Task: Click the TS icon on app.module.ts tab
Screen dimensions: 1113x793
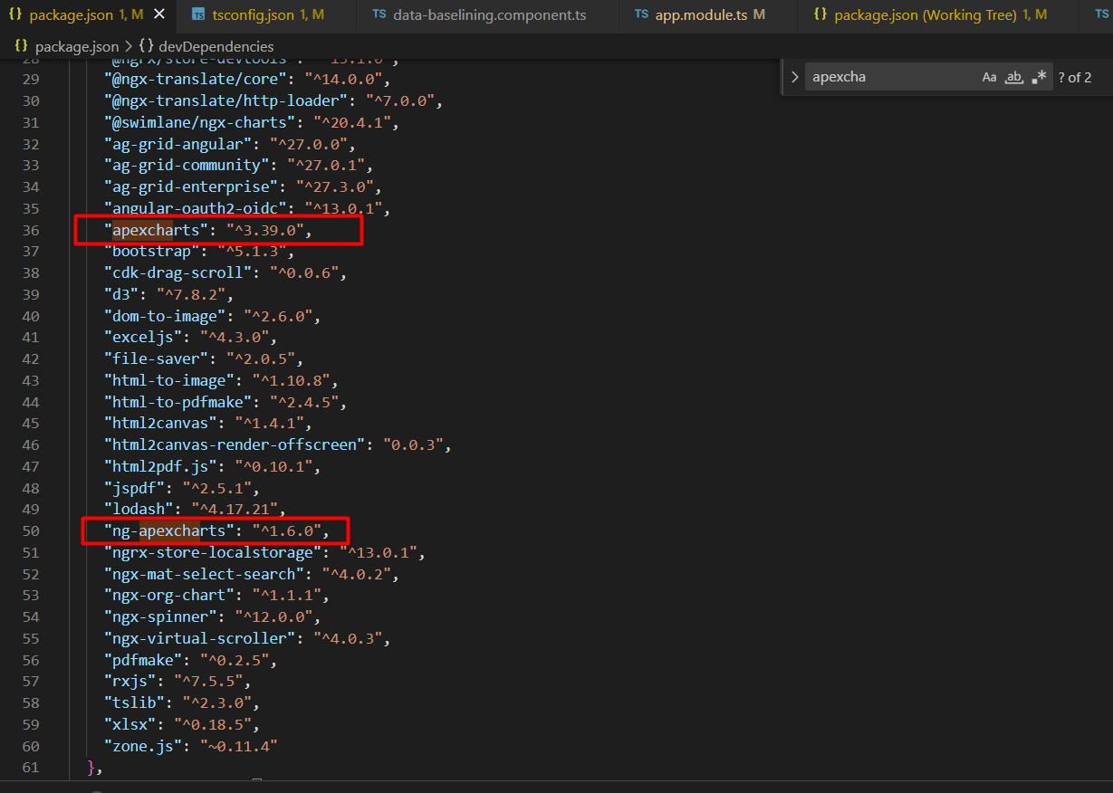Action: click(643, 14)
